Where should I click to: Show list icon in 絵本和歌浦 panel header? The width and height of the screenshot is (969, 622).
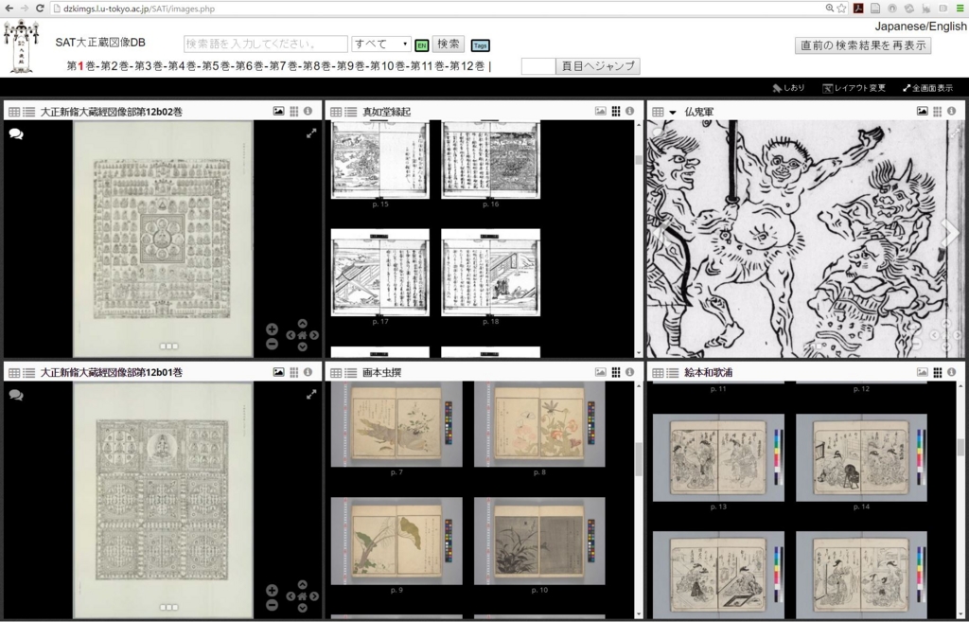click(x=673, y=373)
